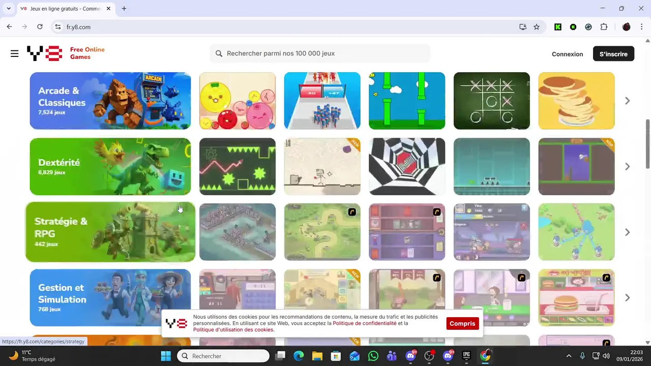Open the tic-tac-toe chalkboard game thumbnail

click(492, 101)
